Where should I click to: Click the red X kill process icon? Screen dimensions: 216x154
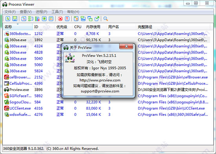pyautogui.click(x=60, y=18)
